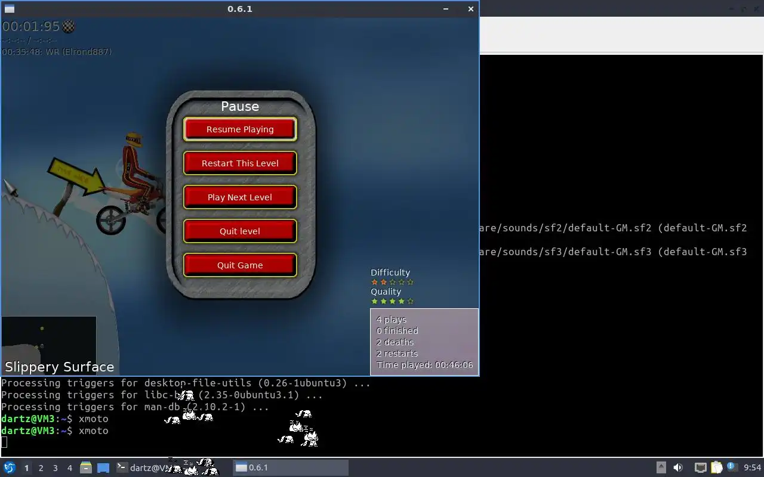Click the update notification tray icon

pyautogui.click(x=731, y=467)
